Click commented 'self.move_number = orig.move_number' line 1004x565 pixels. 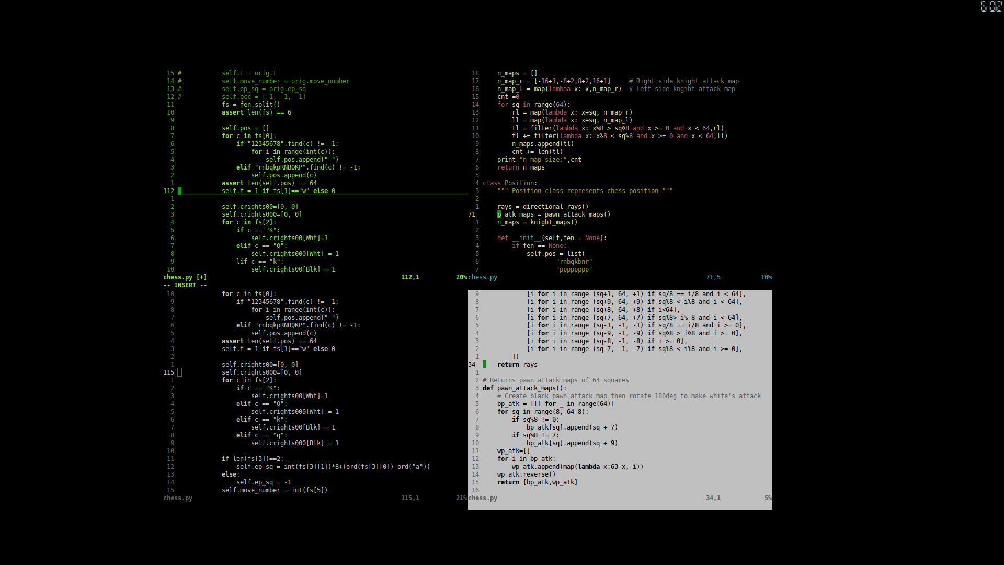click(x=286, y=81)
